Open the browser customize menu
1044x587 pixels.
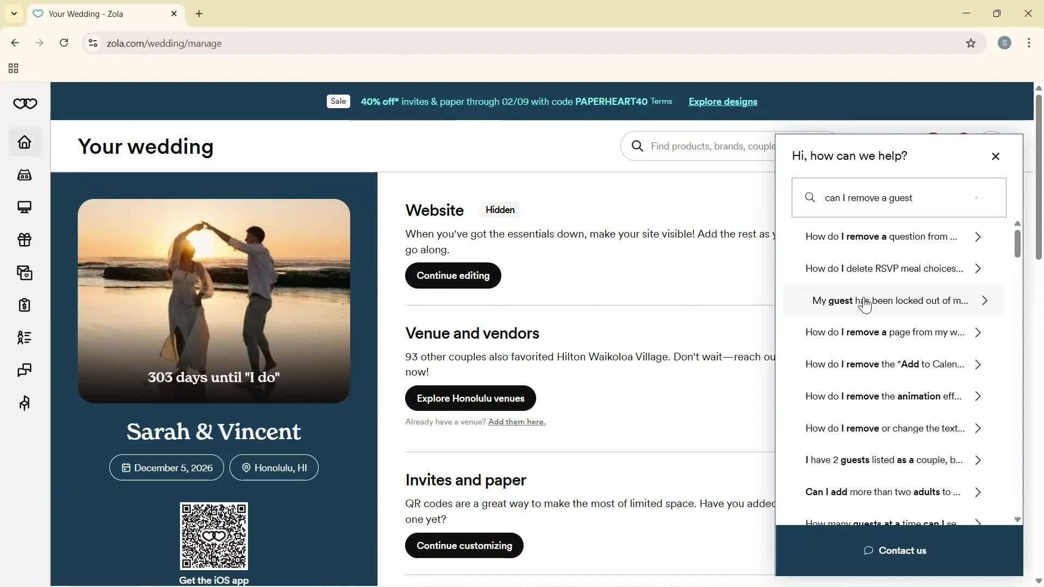pyautogui.click(x=1029, y=43)
